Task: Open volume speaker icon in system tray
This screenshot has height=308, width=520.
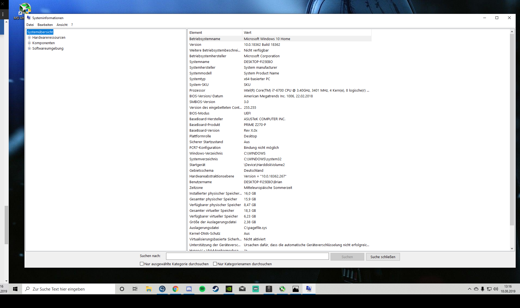Action: (x=496, y=289)
